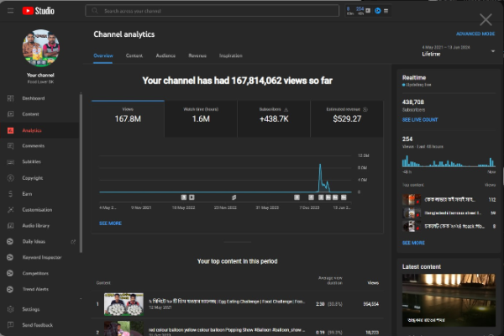The height and width of the screenshot is (336, 504).
Task: Click the search across your channel field
Action: [x=210, y=12]
